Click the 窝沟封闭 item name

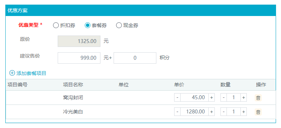pyautogui.click(x=73, y=97)
